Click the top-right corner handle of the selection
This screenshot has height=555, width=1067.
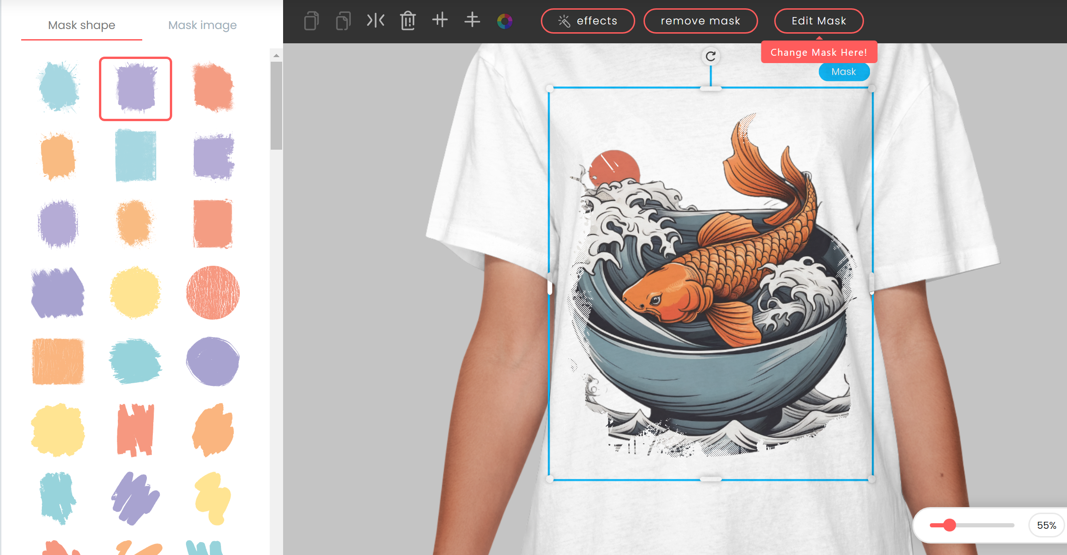(x=871, y=88)
